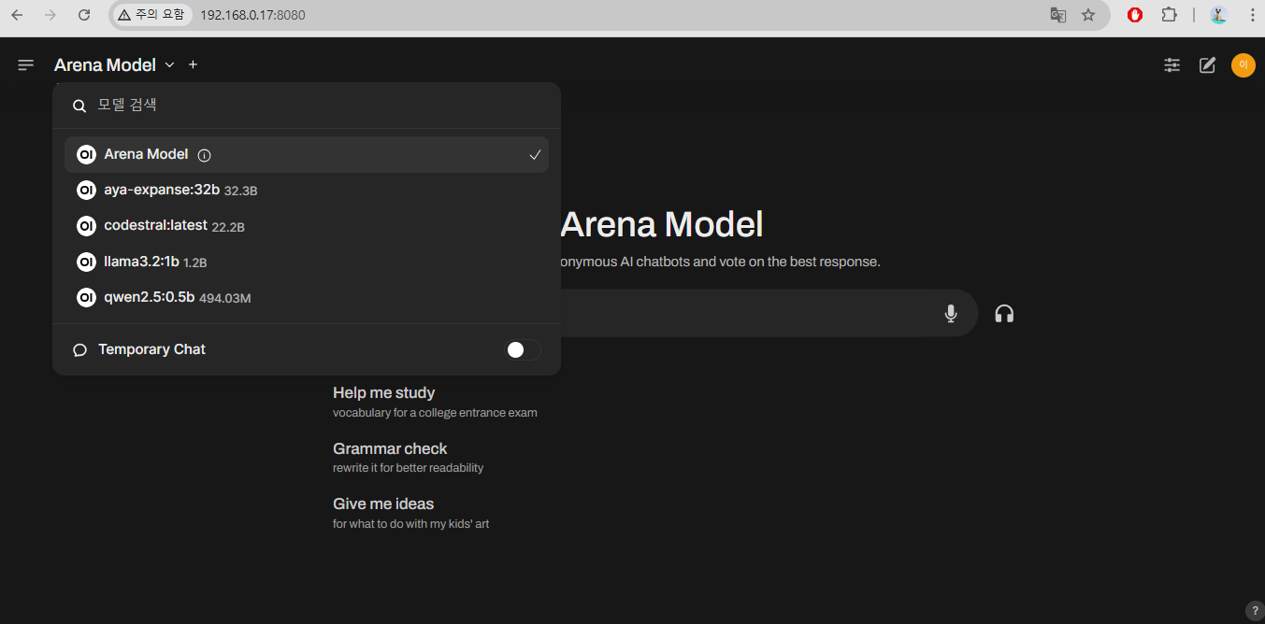1265x624 pixels.
Task: Click the translate page icon in address bar
Action: (x=1057, y=15)
